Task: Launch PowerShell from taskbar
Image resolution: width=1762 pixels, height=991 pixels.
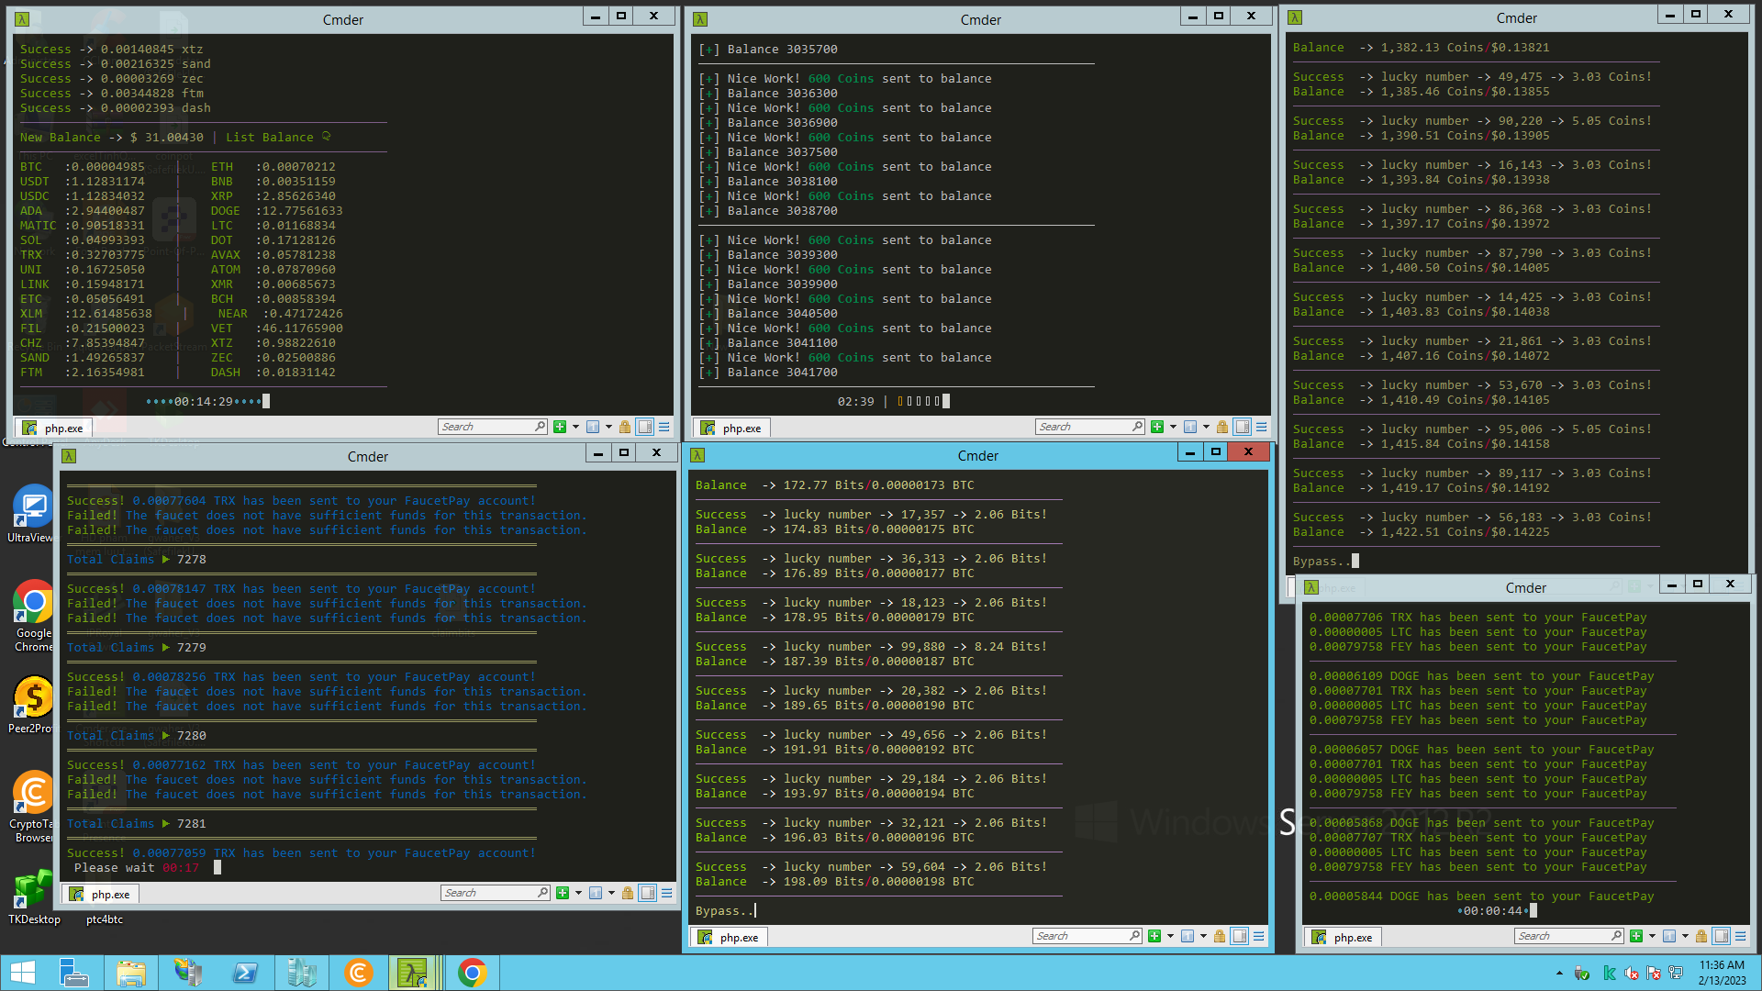Action: coord(245,973)
